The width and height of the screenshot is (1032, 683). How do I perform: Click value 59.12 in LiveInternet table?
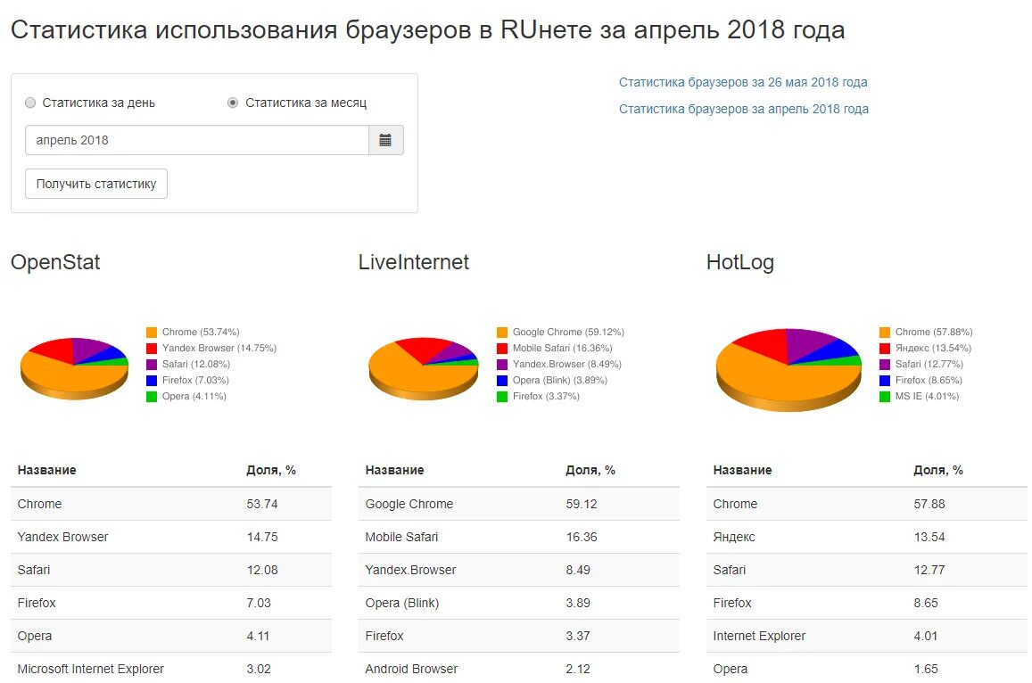click(582, 504)
